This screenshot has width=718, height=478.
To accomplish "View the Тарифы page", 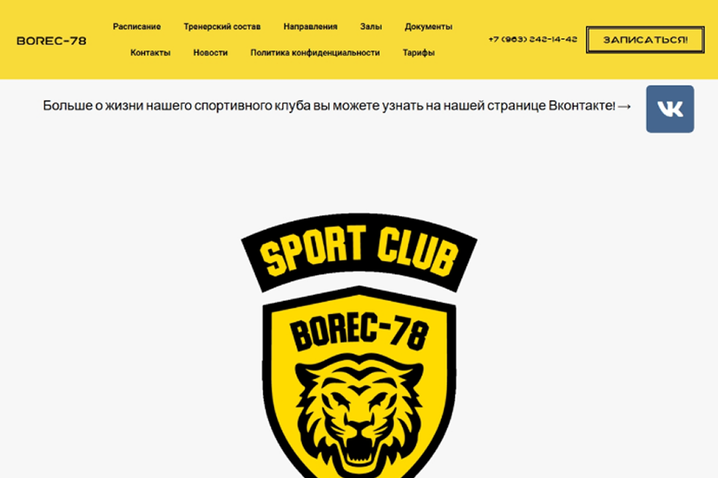I will 419,52.
